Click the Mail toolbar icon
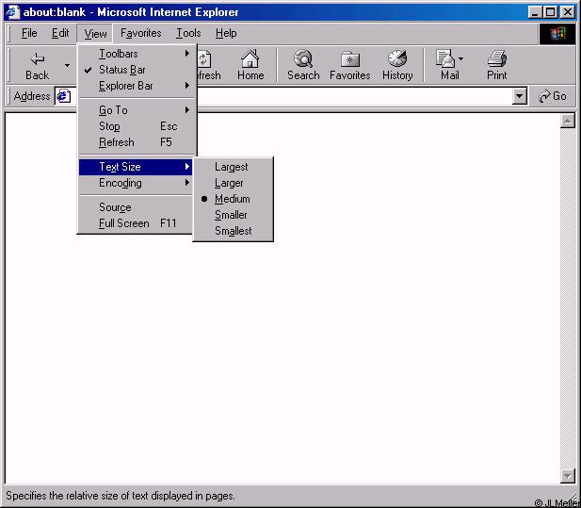This screenshot has height=508, width=581. (x=446, y=59)
